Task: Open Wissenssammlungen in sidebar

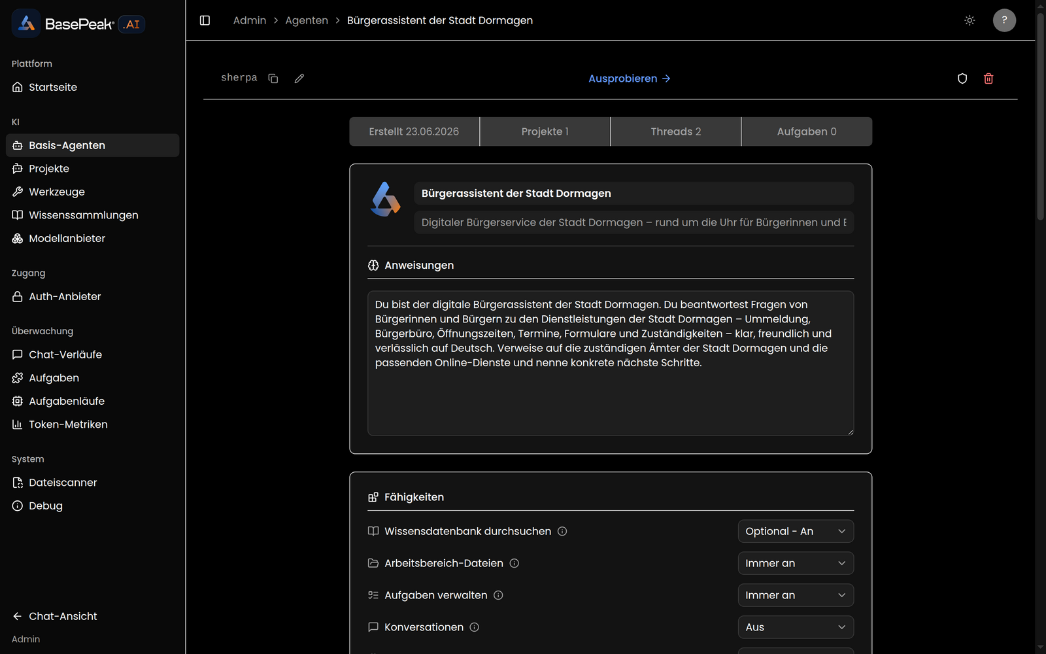Action: 92,215
